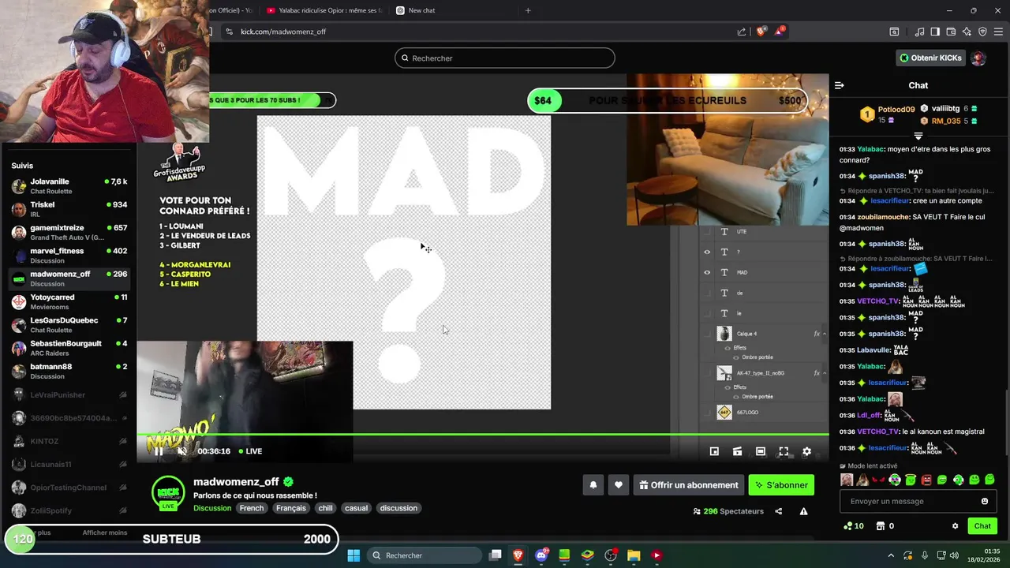Click the Kick search field 'Rechercher'
Screen dimensions: 1010x568
pos(505,58)
